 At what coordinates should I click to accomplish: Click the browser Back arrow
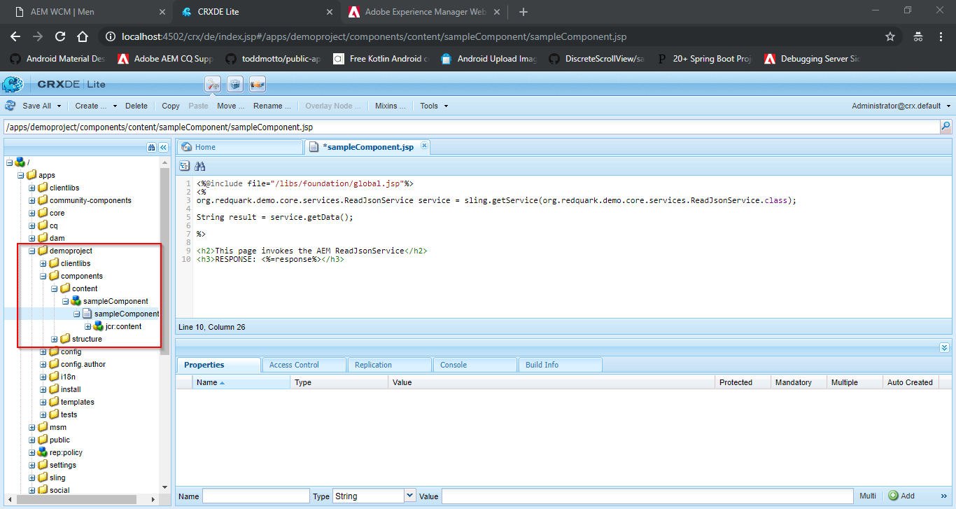15,36
